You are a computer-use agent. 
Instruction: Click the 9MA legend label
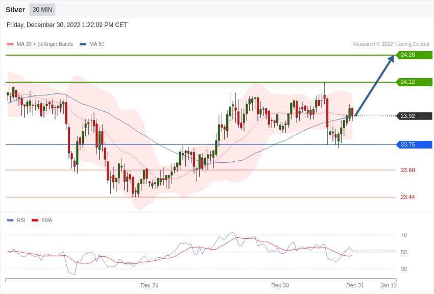click(47, 220)
